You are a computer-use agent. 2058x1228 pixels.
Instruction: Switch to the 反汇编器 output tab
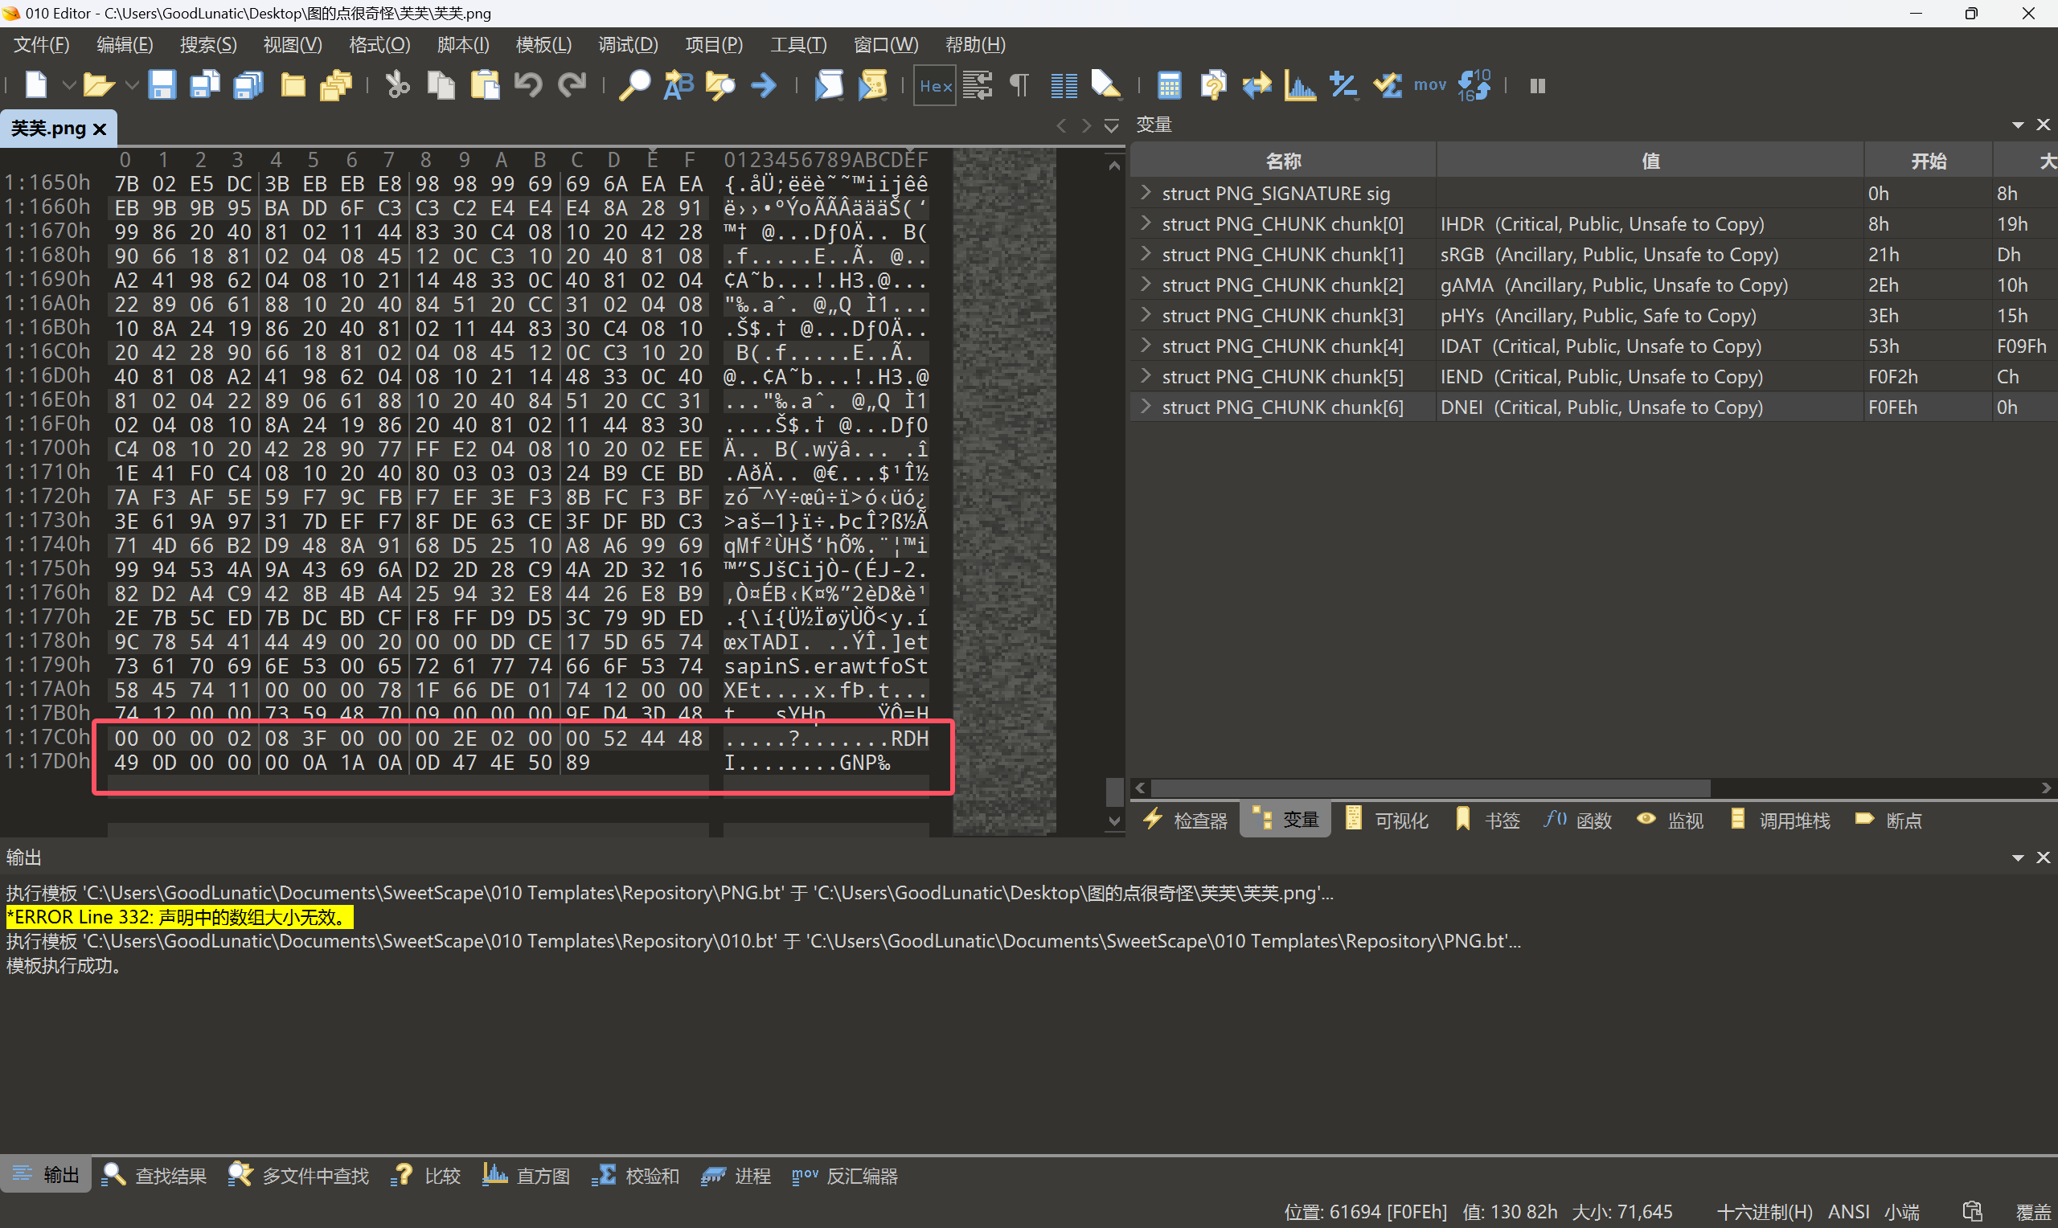point(845,1175)
